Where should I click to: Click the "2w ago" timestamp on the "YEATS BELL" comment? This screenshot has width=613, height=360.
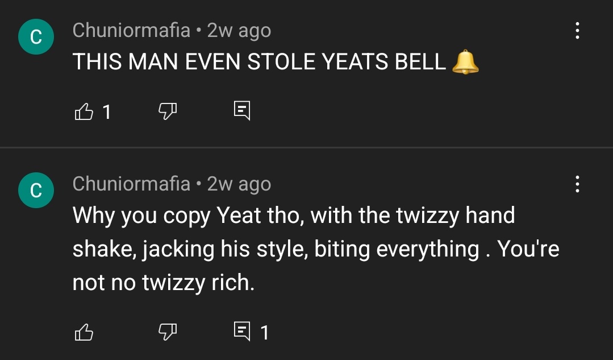click(x=239, y=30)
